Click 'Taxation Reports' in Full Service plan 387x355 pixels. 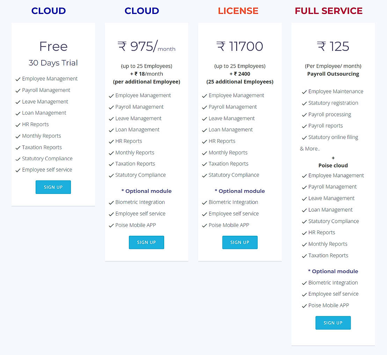(x=328, y=256)
